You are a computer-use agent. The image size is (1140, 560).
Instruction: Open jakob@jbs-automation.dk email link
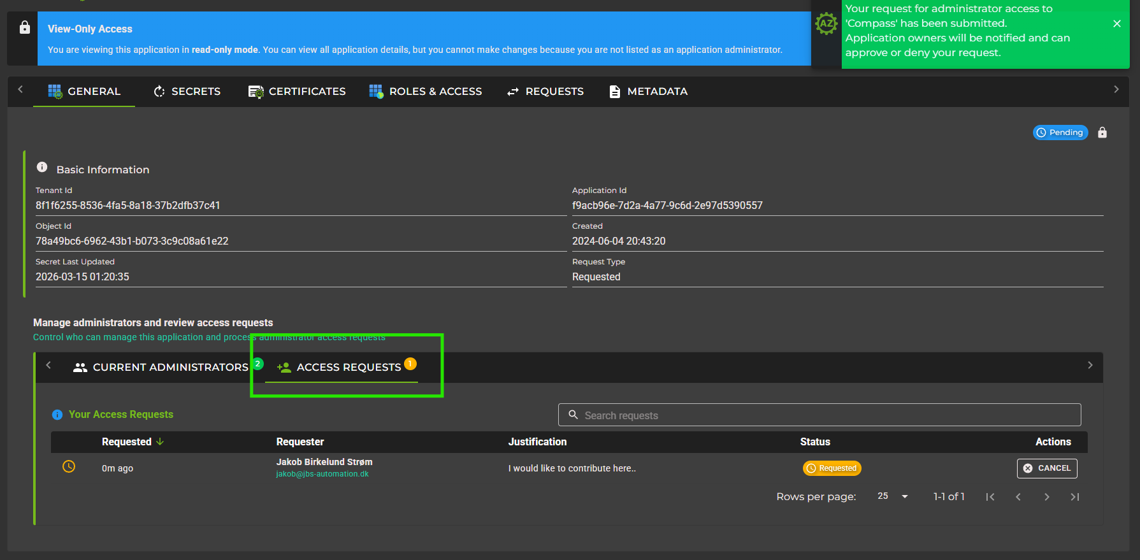[322, 474]
